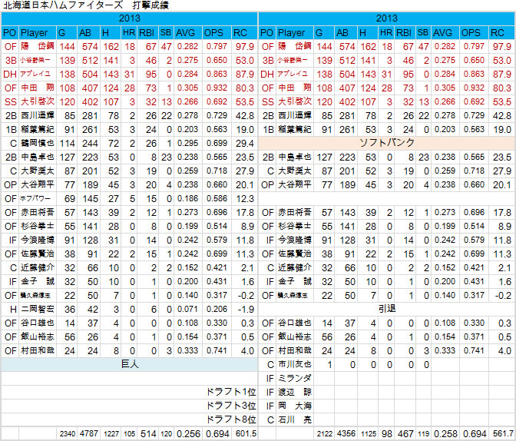
Task: Select the team average total 0.258
Action: (x=445, y=434)
